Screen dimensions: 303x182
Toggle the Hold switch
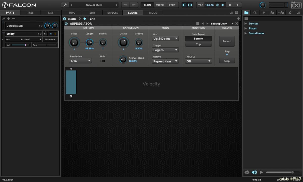tap(103, 61)
